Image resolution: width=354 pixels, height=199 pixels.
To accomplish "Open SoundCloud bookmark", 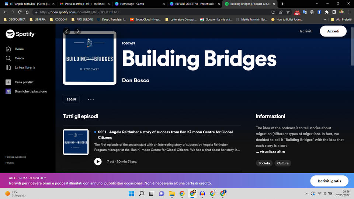I will tap(146, 20).
